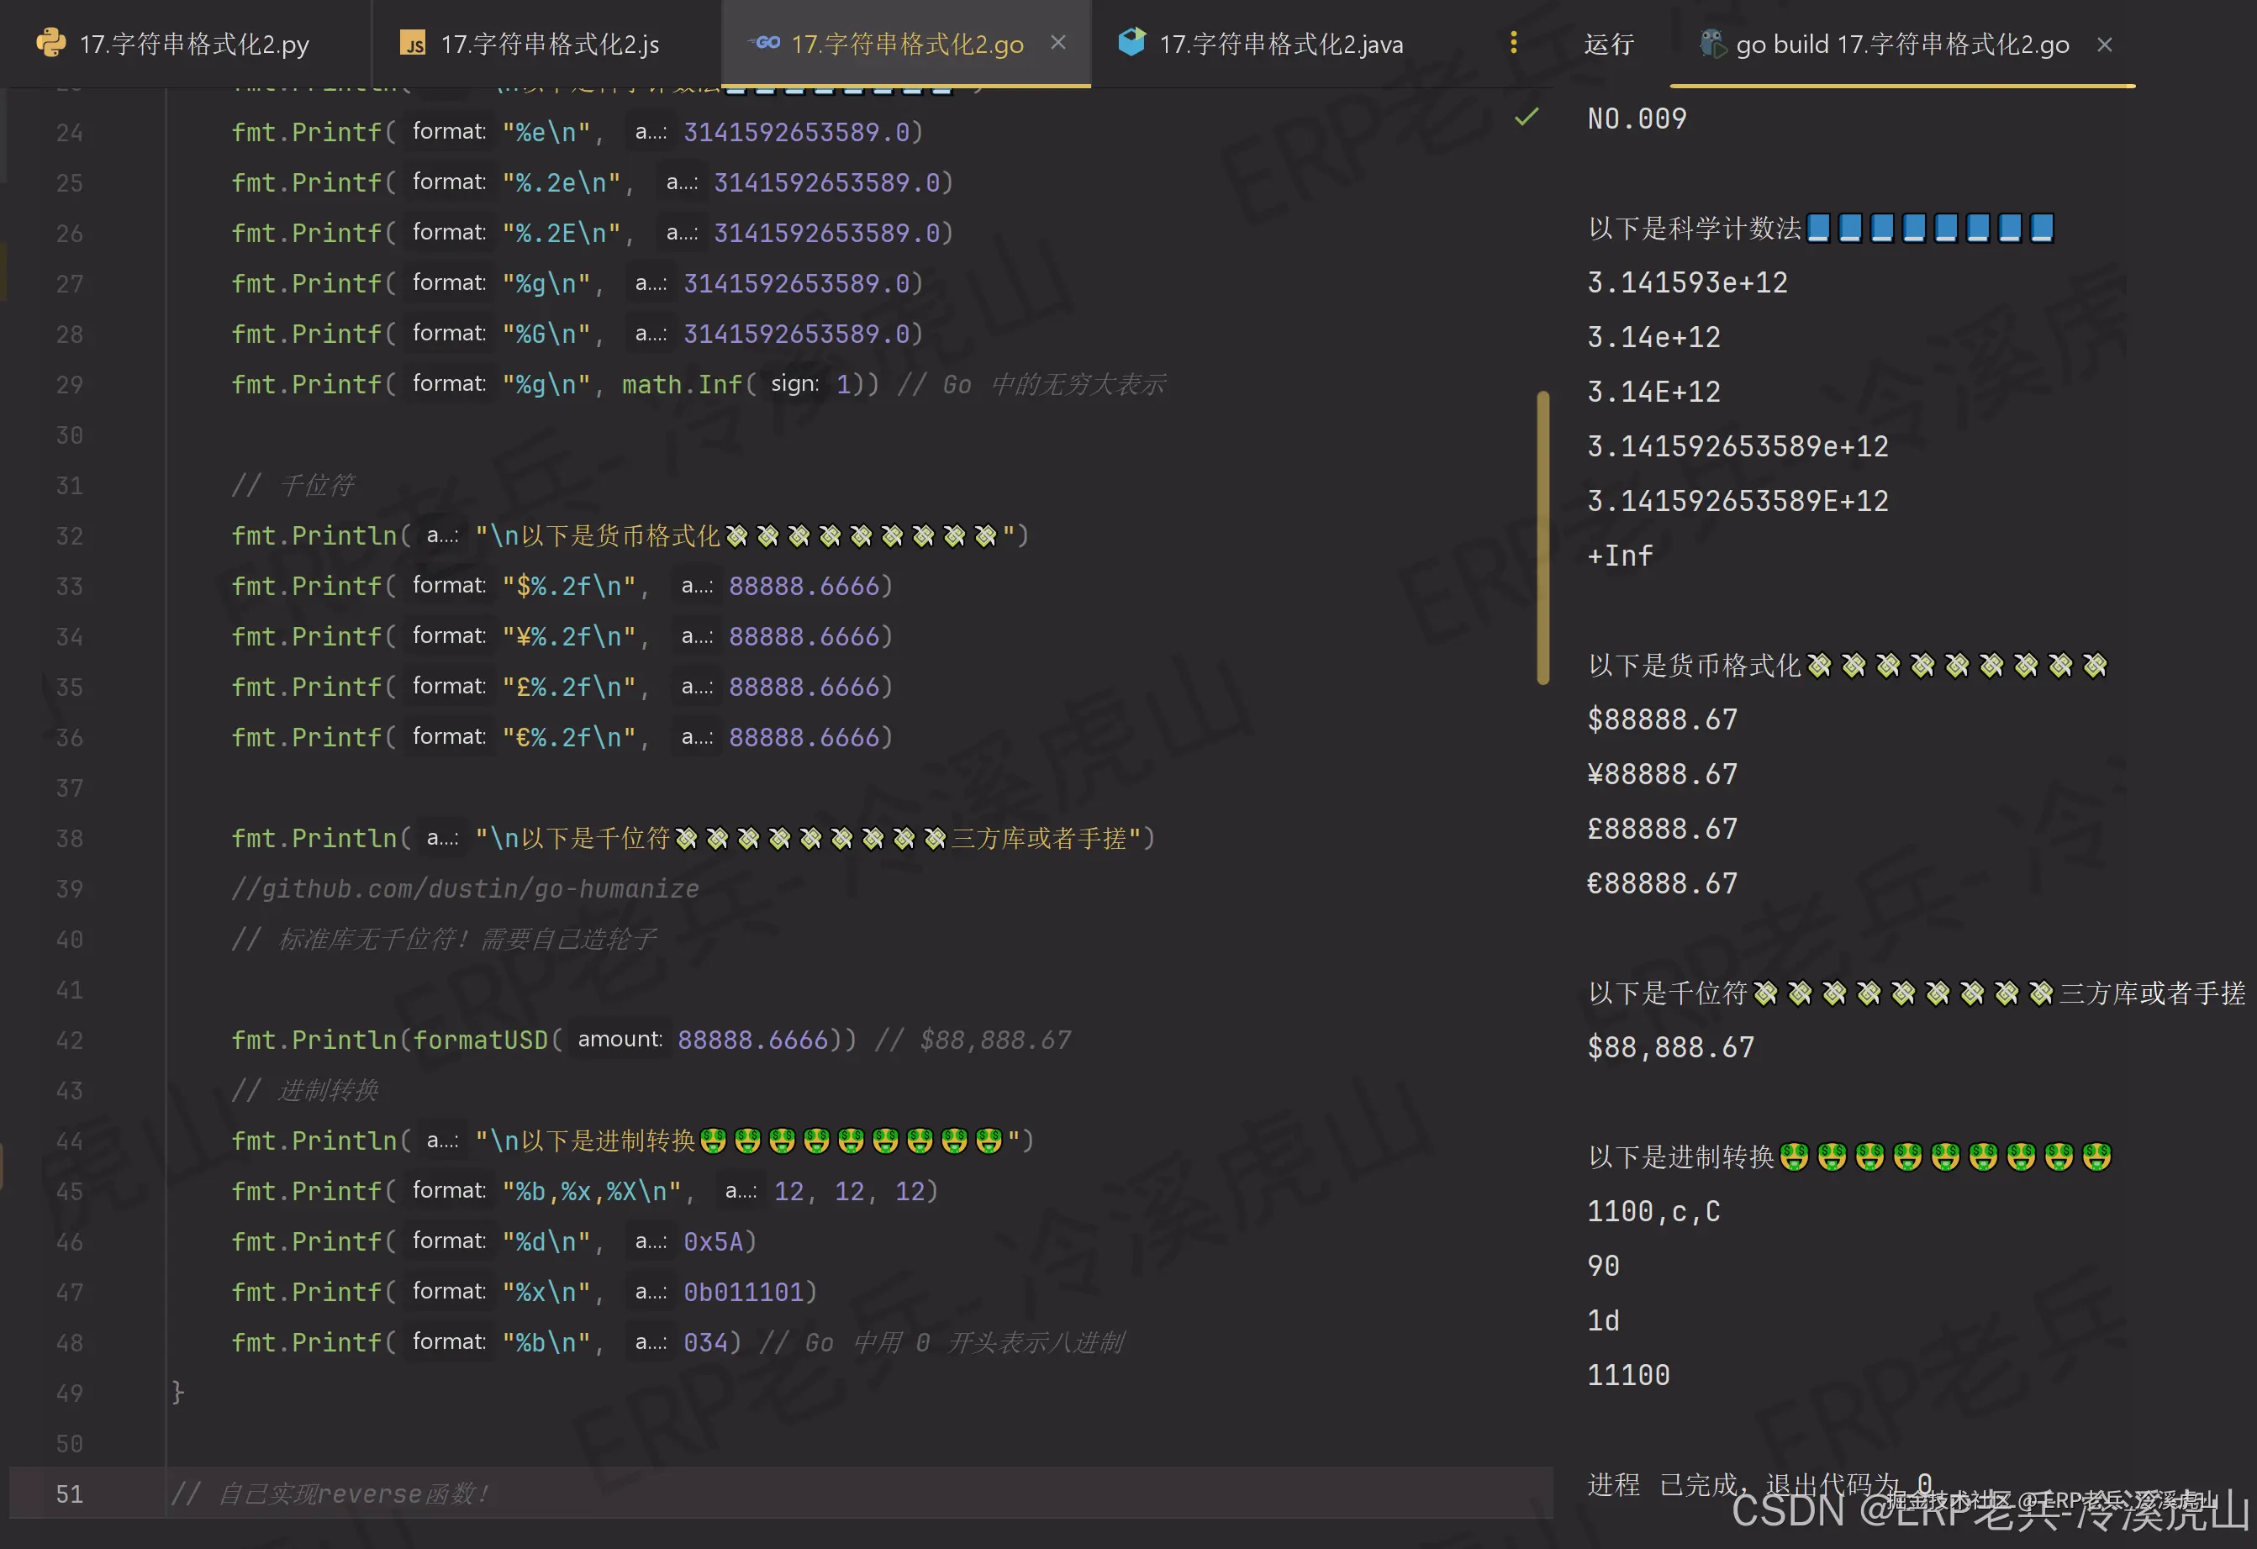Close the 17.字符串格式化2.go editor tab
Viewport: 2257px width, 1549px height.
1058,43
